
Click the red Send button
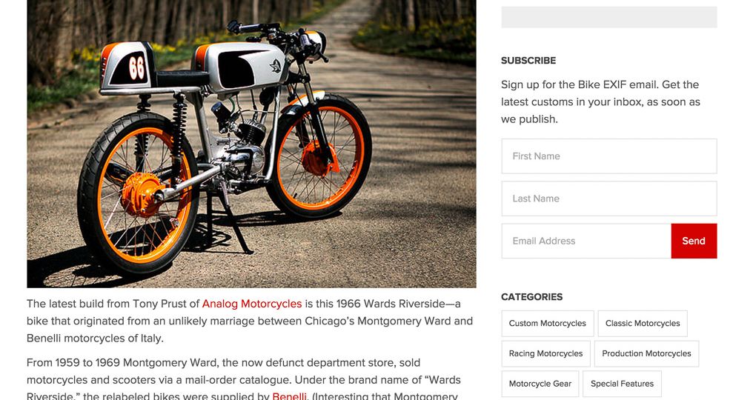pyautogui.click(x=694, y=241)
